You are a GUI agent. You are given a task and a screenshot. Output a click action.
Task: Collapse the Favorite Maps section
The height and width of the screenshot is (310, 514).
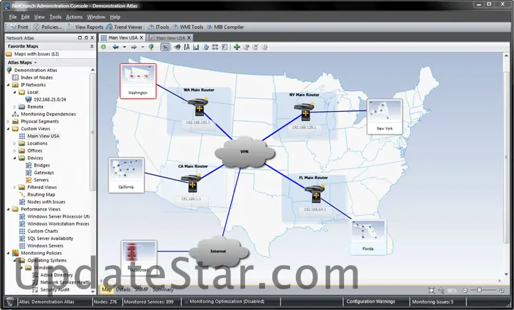(92, 47)
